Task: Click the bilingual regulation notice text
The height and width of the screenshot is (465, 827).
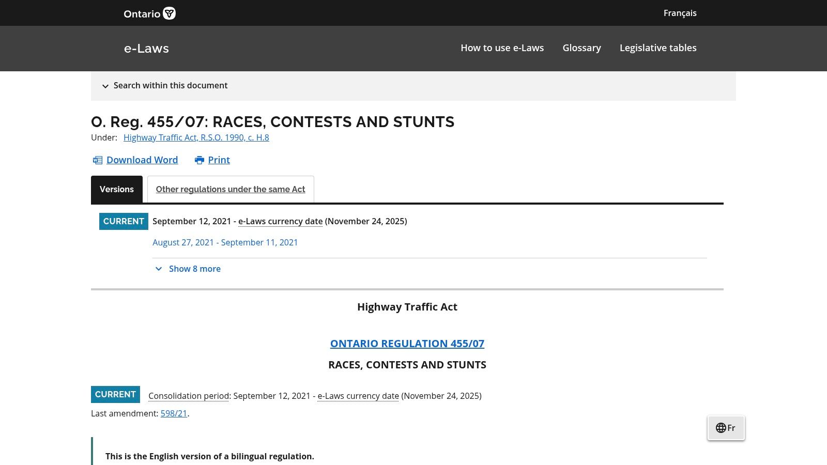Action: coord(210,456)
